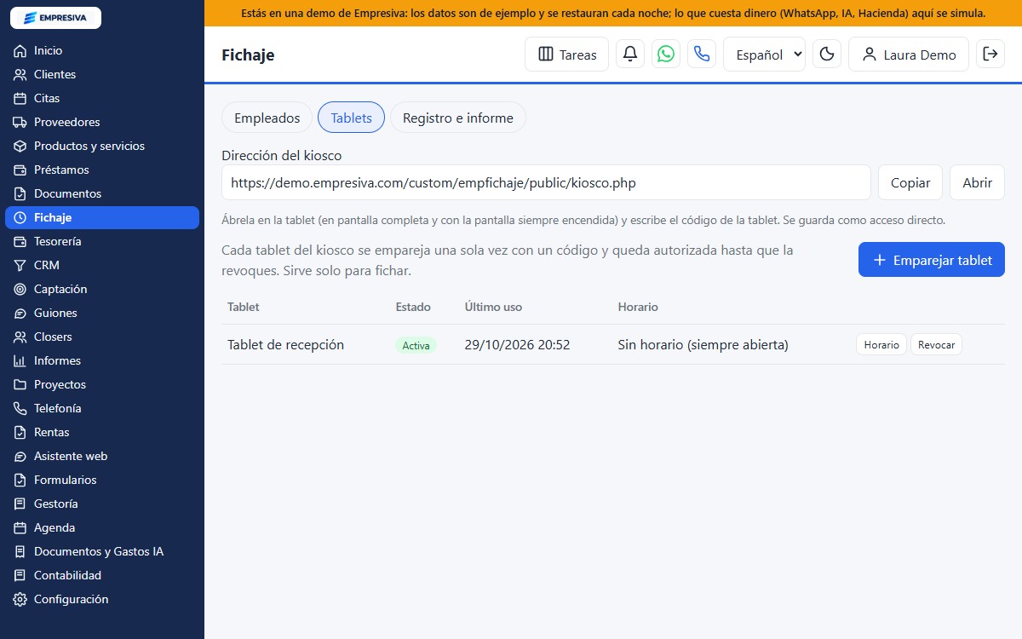Screen dimensions: 1022x639
Task: Click the Abrir button
Action: click(977, 182)
